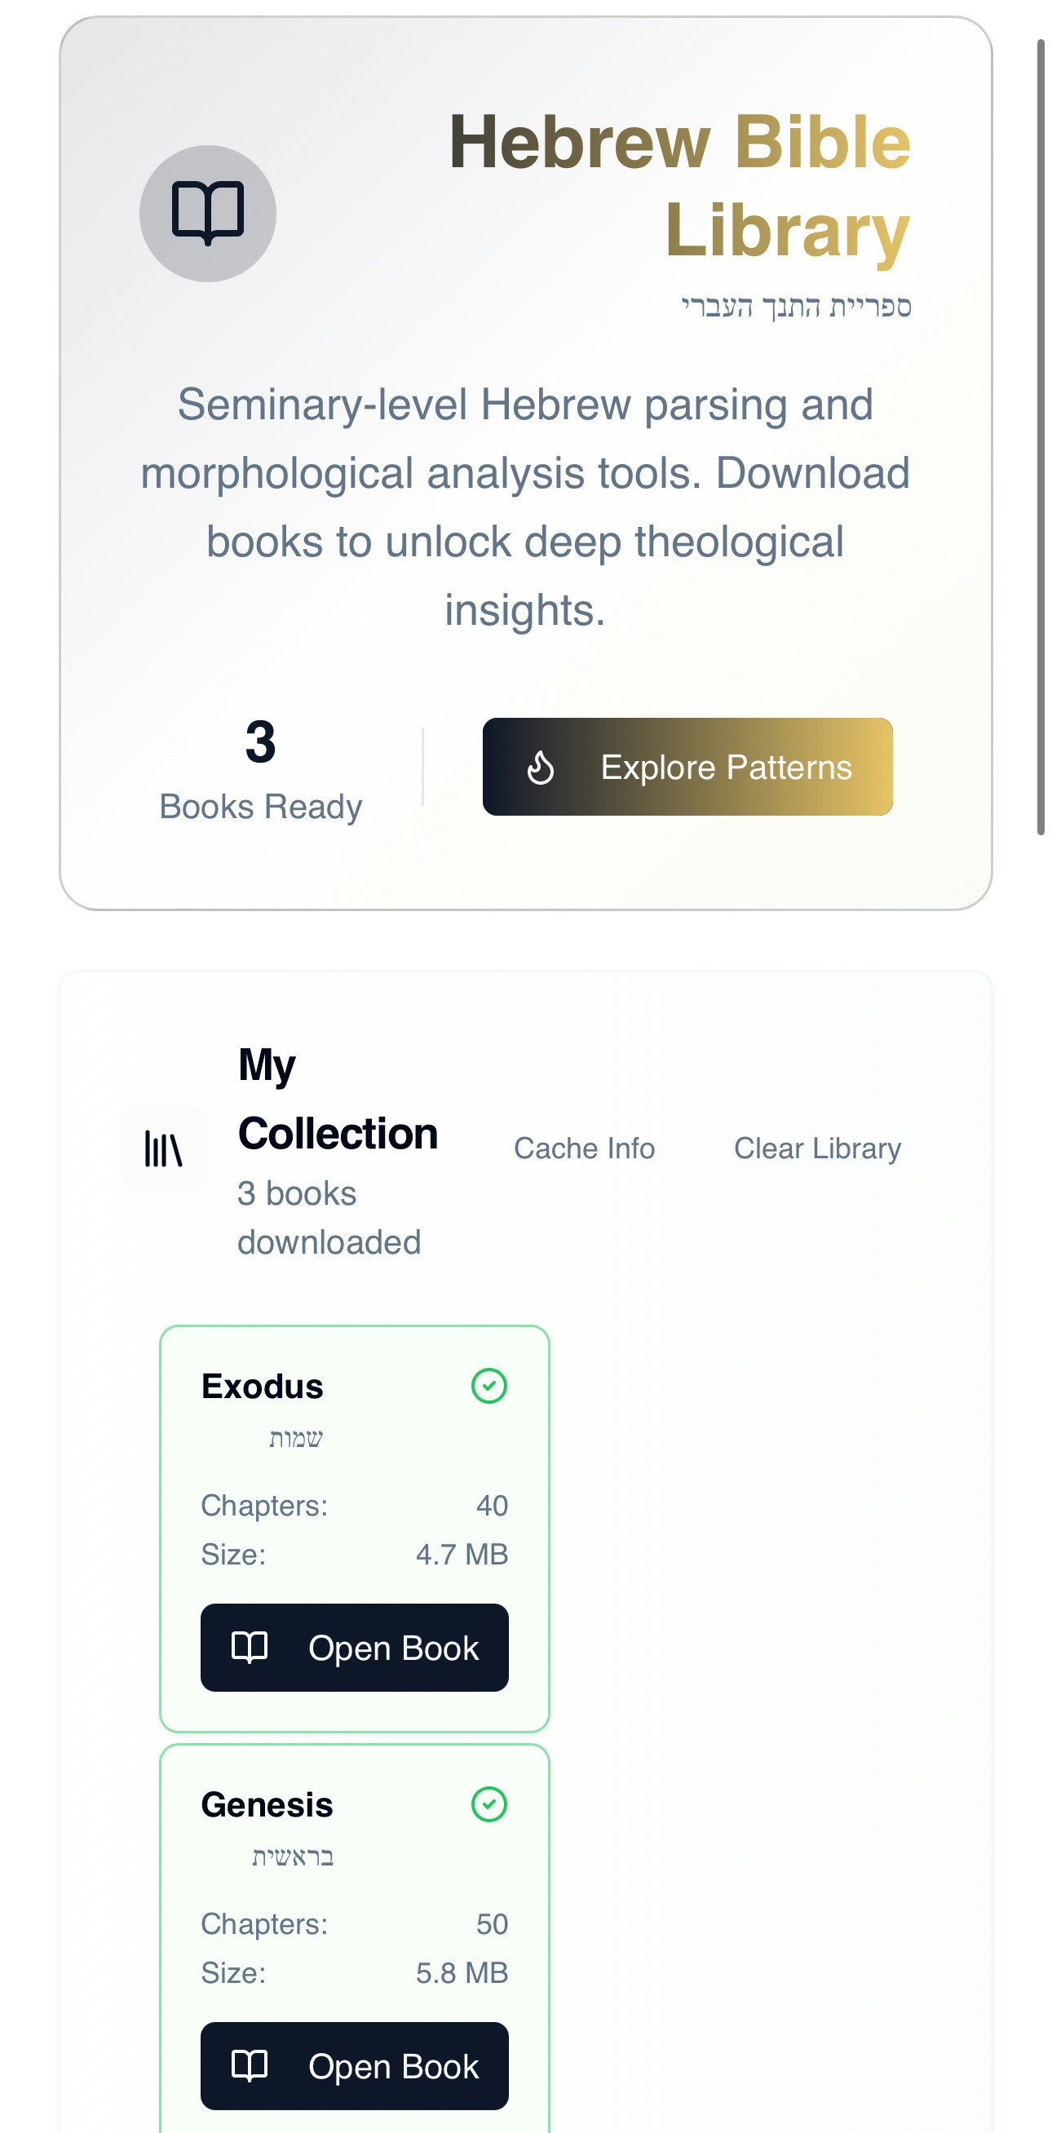1052x2133 pixels.
Task: Click the '3 books downloaded' text
Action: (x=329, y=1217)
